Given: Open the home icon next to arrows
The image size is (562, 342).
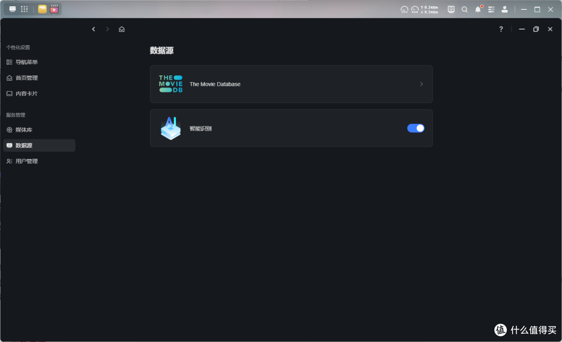Looking at the screenshot, I should point(121,29).
